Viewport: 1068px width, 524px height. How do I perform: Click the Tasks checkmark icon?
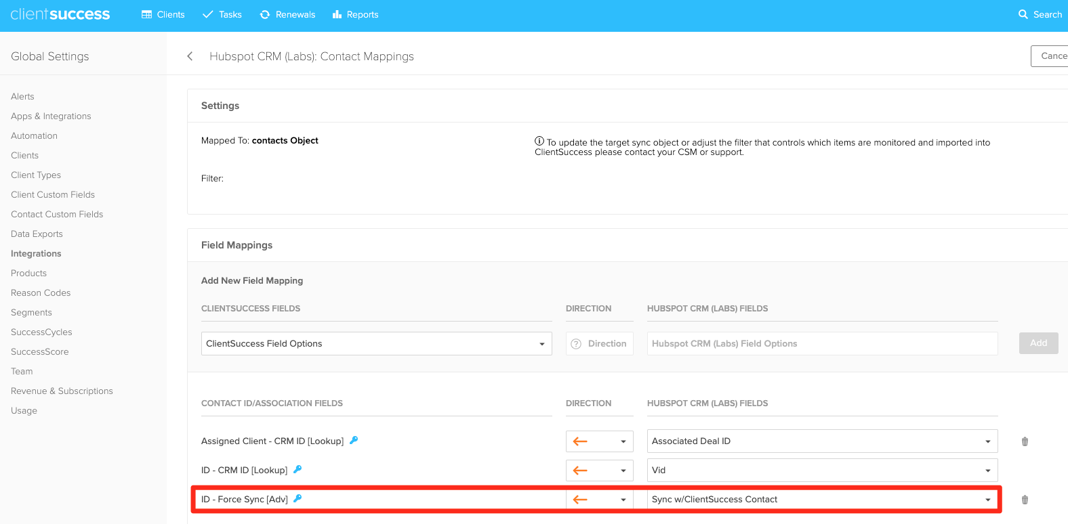pos(208,14)
